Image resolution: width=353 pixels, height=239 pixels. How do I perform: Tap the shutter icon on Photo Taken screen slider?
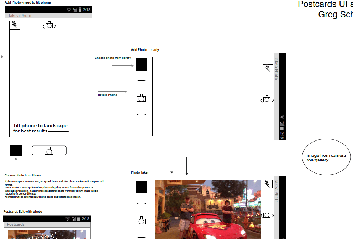click(141, 221)
